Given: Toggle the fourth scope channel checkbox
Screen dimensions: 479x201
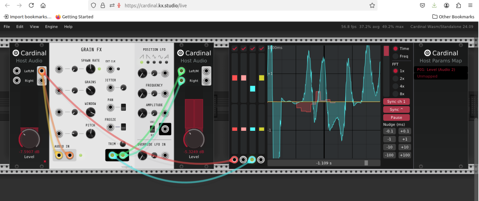Looking at the screenshot, I should coord(261,49).
